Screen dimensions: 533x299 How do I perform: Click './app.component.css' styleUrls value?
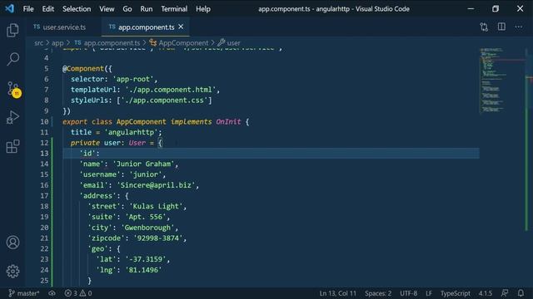165,100
